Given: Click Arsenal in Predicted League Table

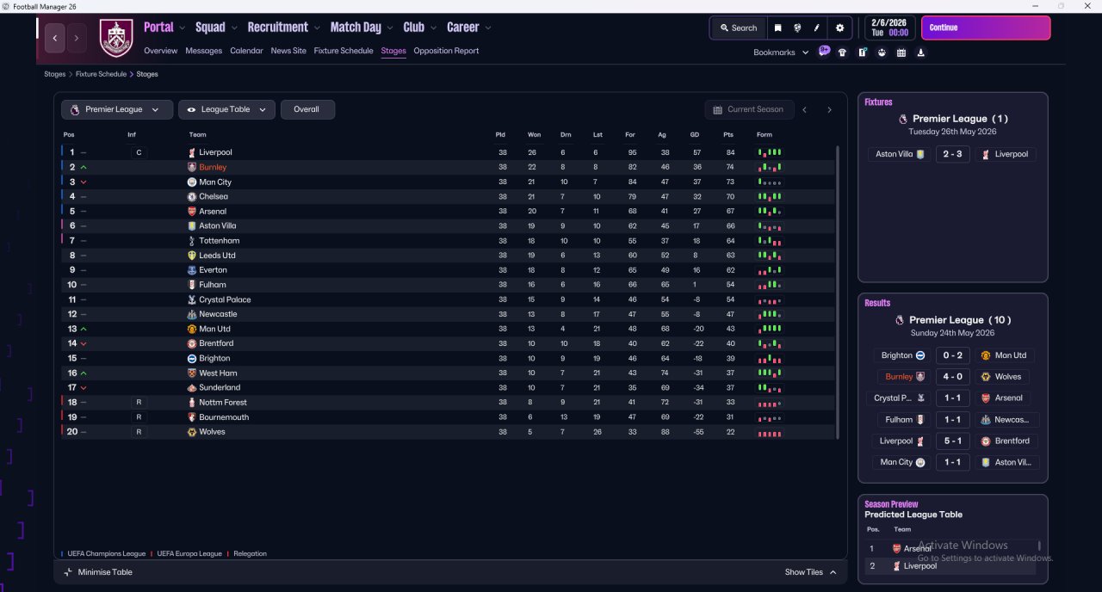Looking at the screenshot, I should [x=918, y=549].
